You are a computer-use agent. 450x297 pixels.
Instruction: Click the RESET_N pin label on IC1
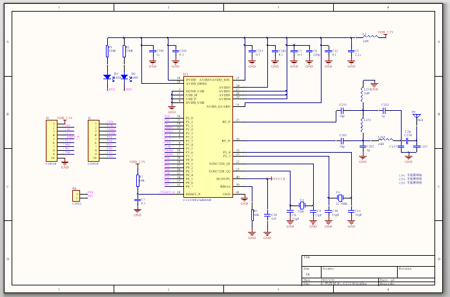coord(193,194)
